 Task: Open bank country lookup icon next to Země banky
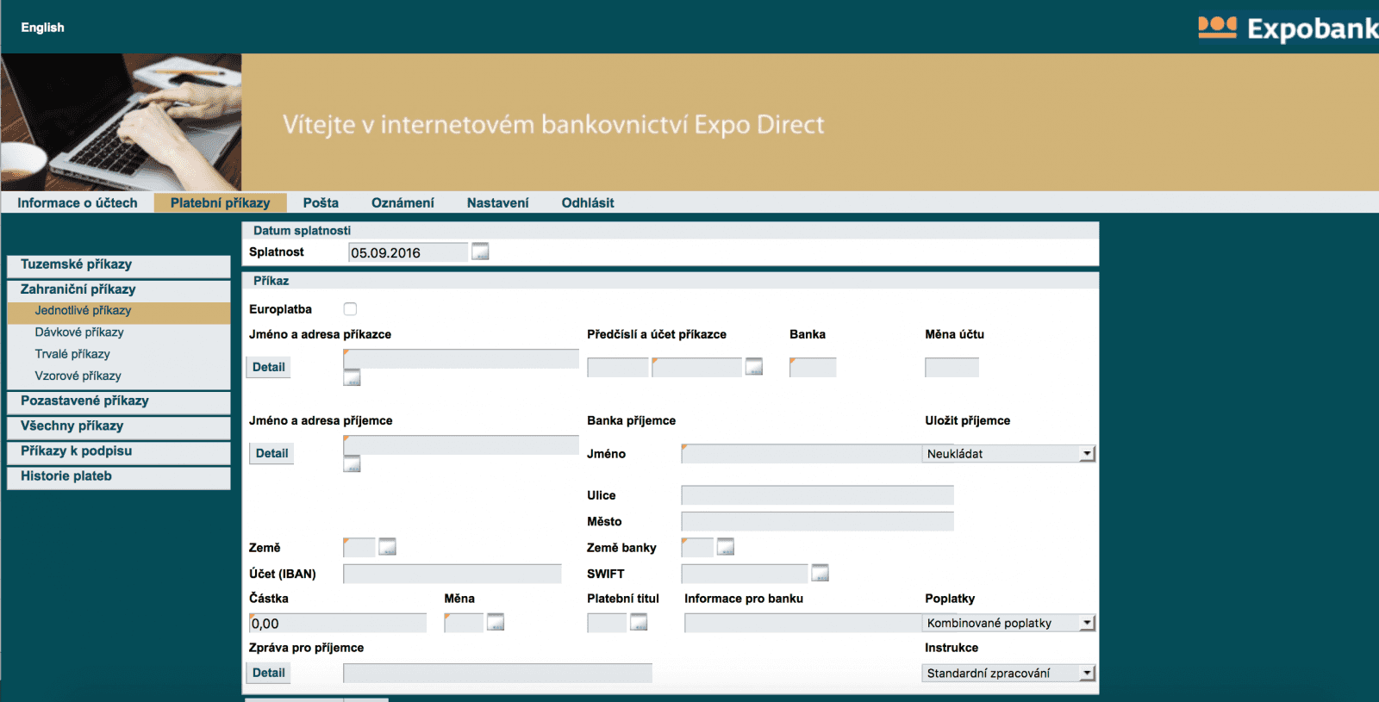(x=726, y=547)
